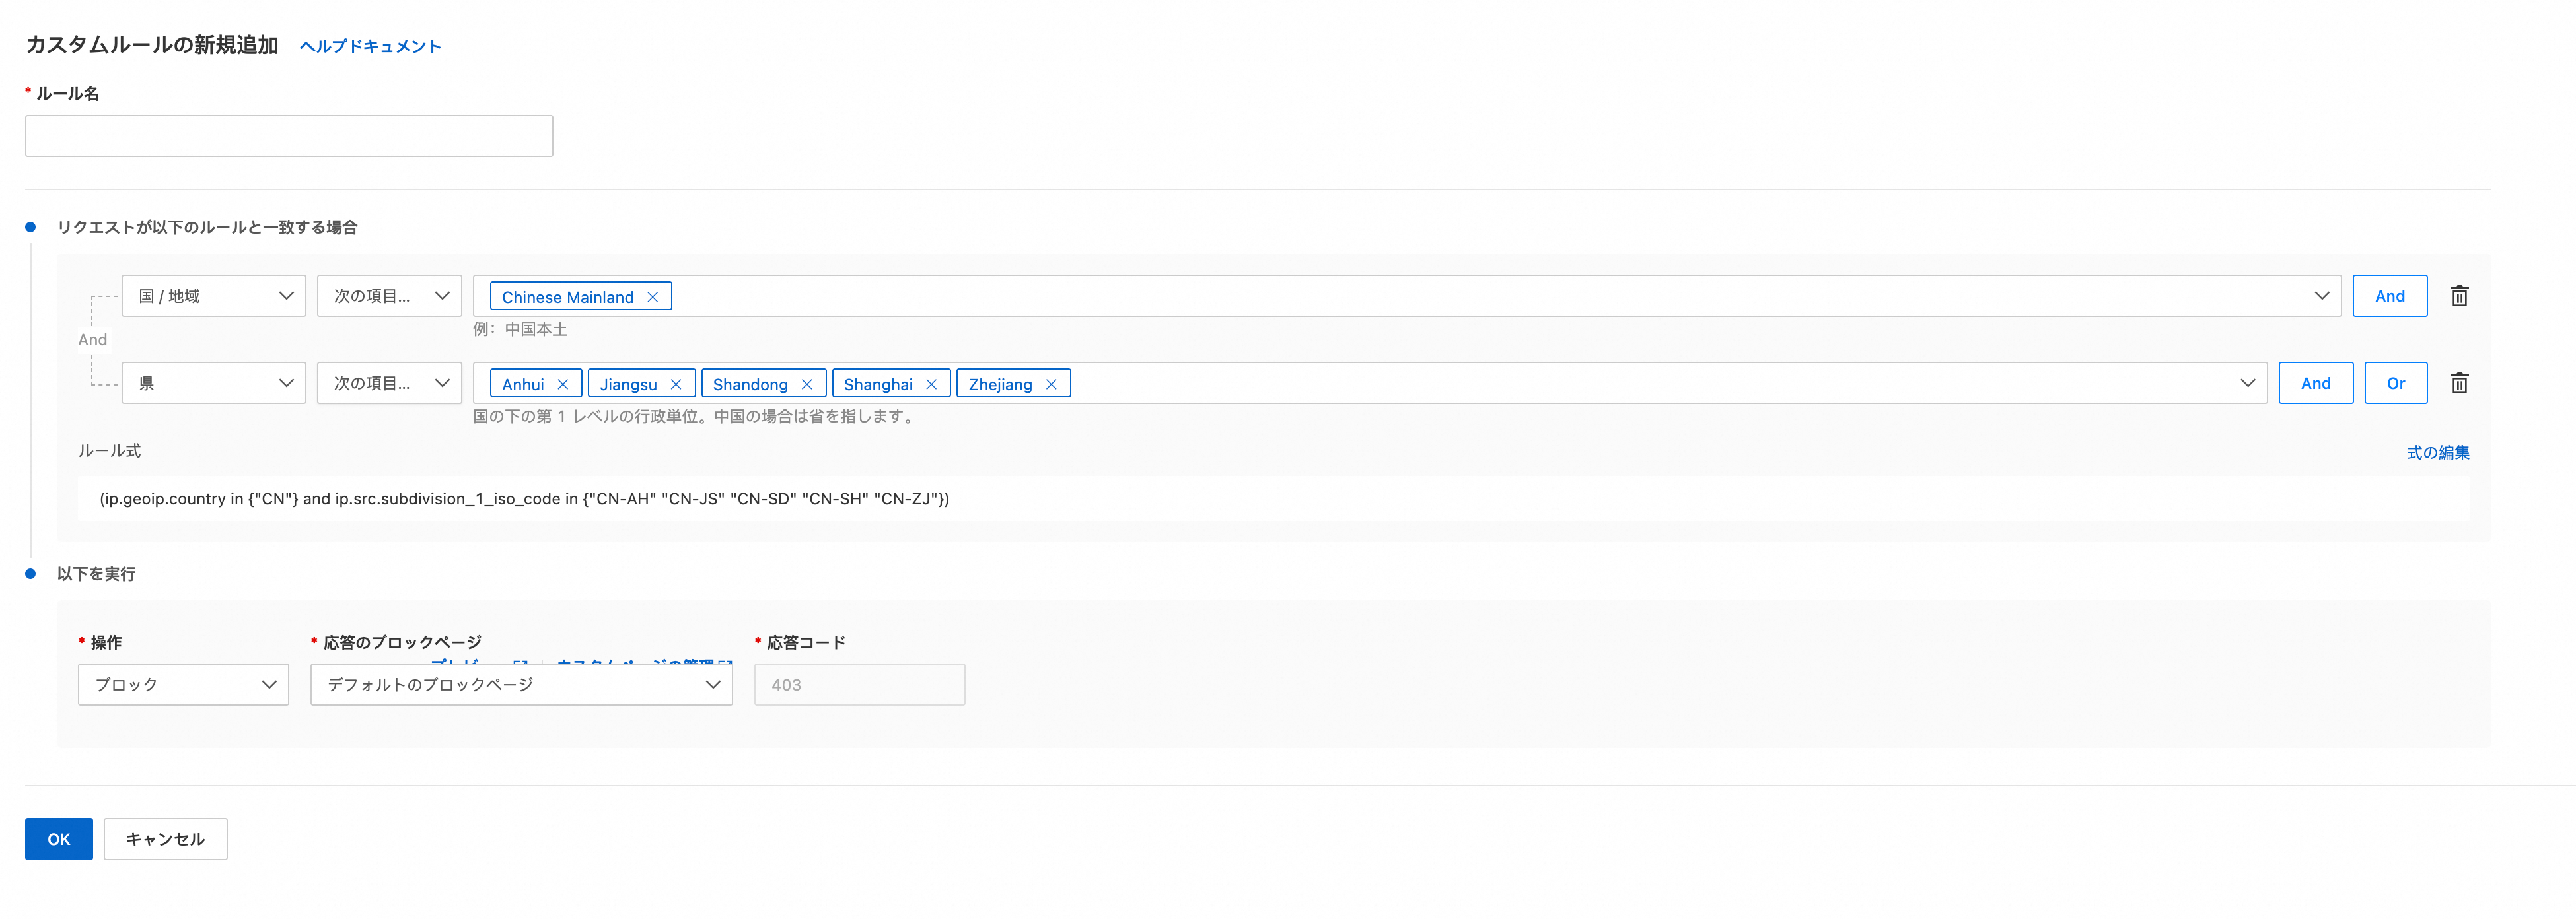The image size is (2576, 919).
Task: Remove the Zhejiang province tag
Action: pyautogui.click(x=1050, y=384)
